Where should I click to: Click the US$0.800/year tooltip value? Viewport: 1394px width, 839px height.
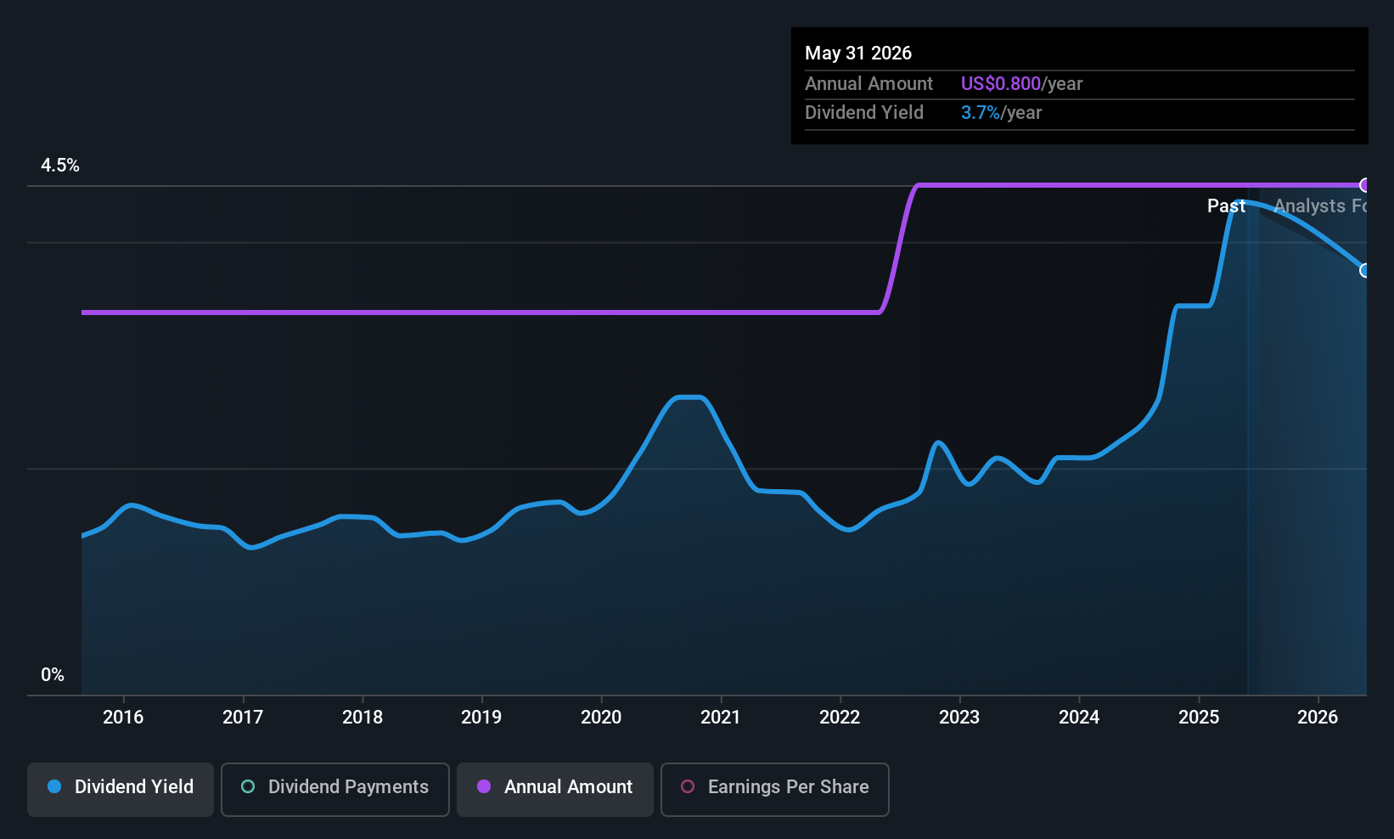[1022, 84]
